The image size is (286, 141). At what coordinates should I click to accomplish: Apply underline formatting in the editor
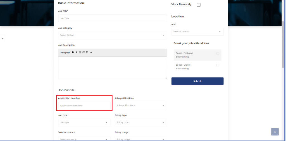click(80, 52)
